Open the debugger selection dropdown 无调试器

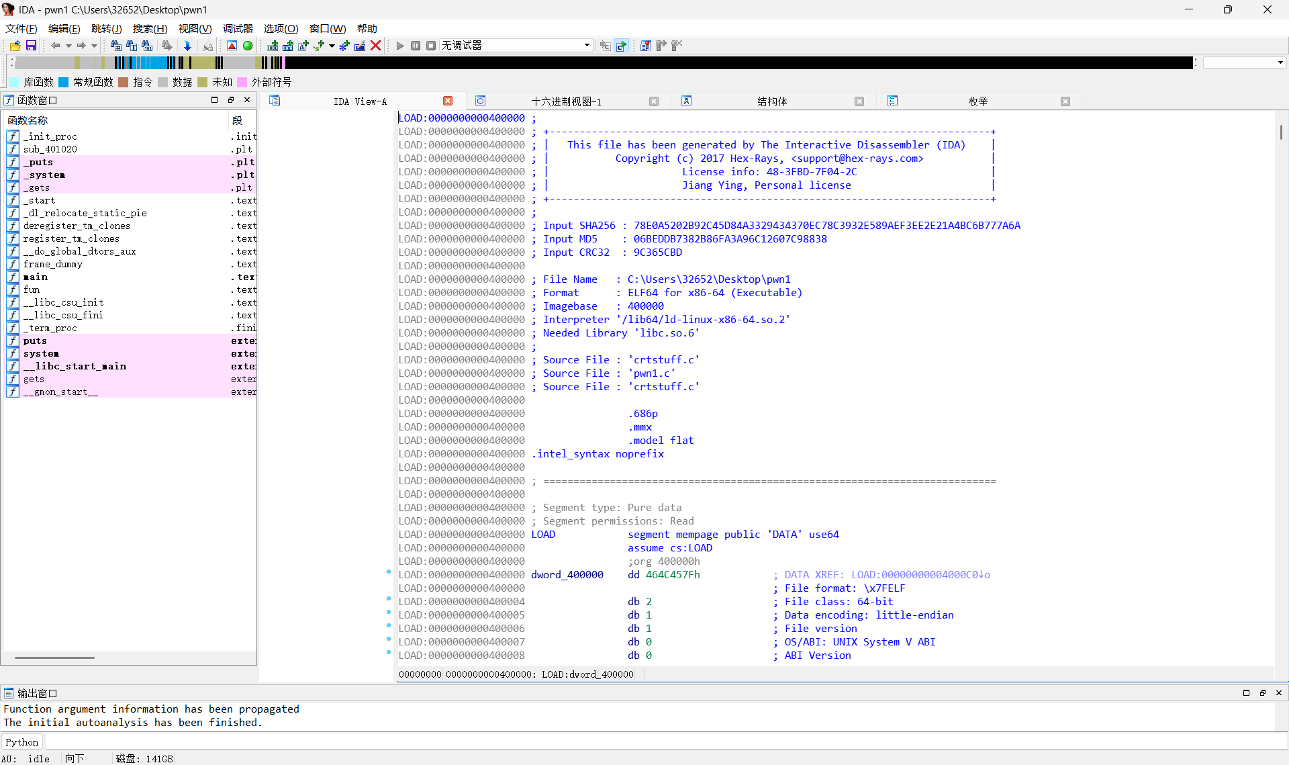point(516,46)
